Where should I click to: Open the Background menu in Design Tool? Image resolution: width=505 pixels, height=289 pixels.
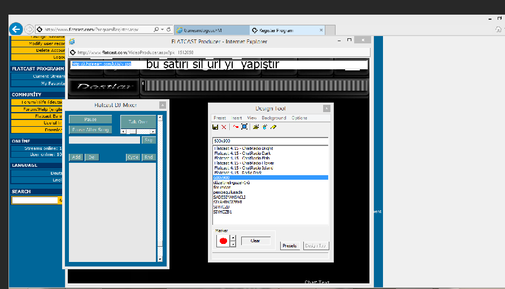pyautogui.click(x=274, y=118)
